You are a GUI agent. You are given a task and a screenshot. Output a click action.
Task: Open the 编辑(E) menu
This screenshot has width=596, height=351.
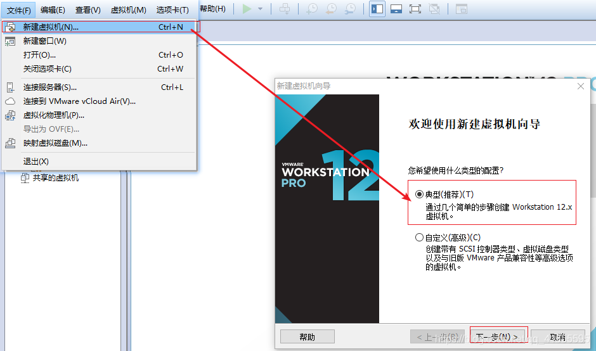[x=53, y=10]
